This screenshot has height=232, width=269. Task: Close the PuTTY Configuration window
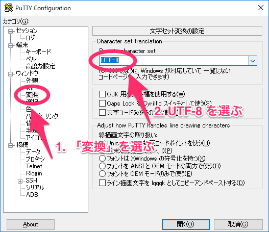[261, 8]
